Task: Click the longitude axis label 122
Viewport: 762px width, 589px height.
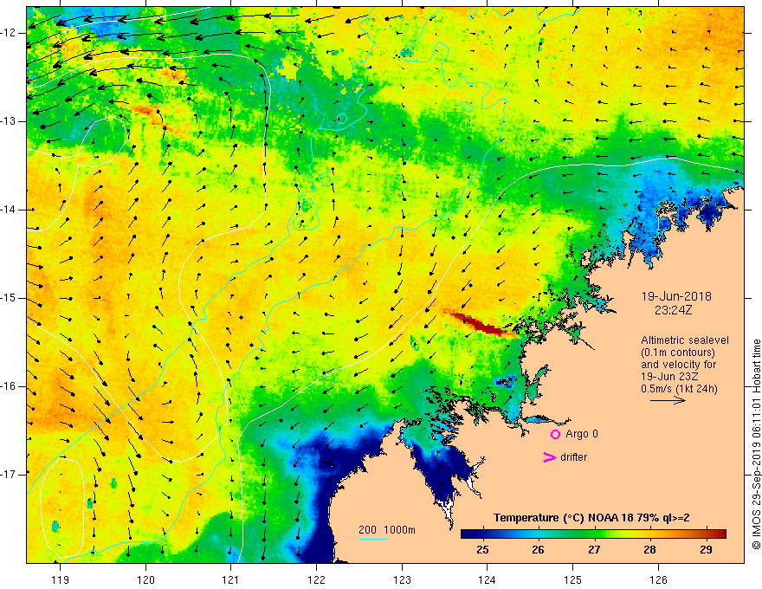Action: point(316,579)
